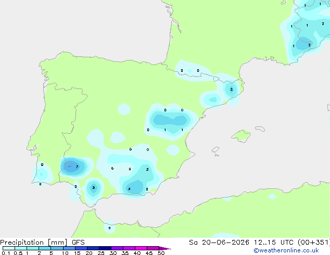Pick the 40–45 mm magenta legend swatch

click(141, 248)
